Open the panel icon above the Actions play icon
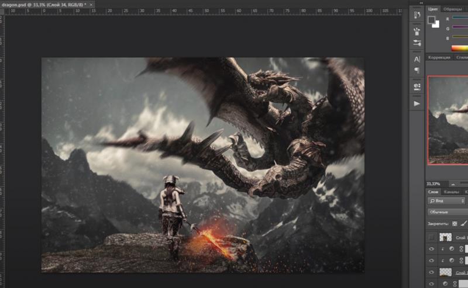This screenshot has height=288, width=468. coord(417,87)
